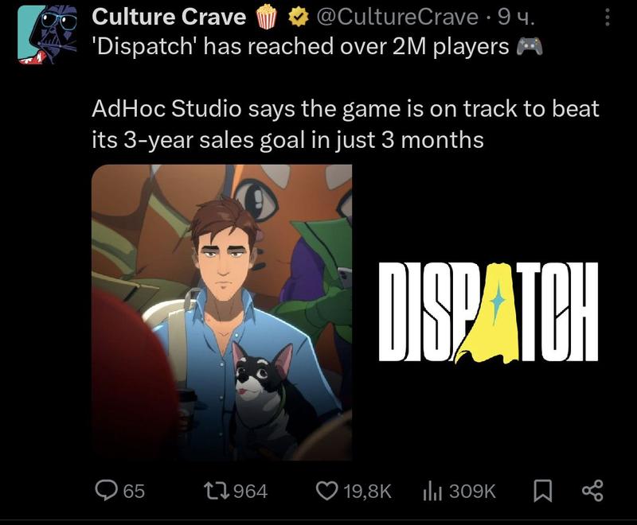Click the tweet text about AdHoc Studio

pyautogui.click(x=346, y=124)
